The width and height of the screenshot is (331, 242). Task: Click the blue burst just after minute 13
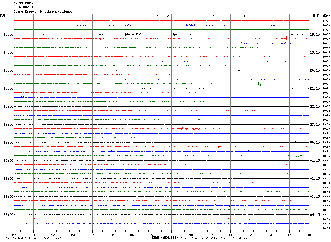coord(274,25)
